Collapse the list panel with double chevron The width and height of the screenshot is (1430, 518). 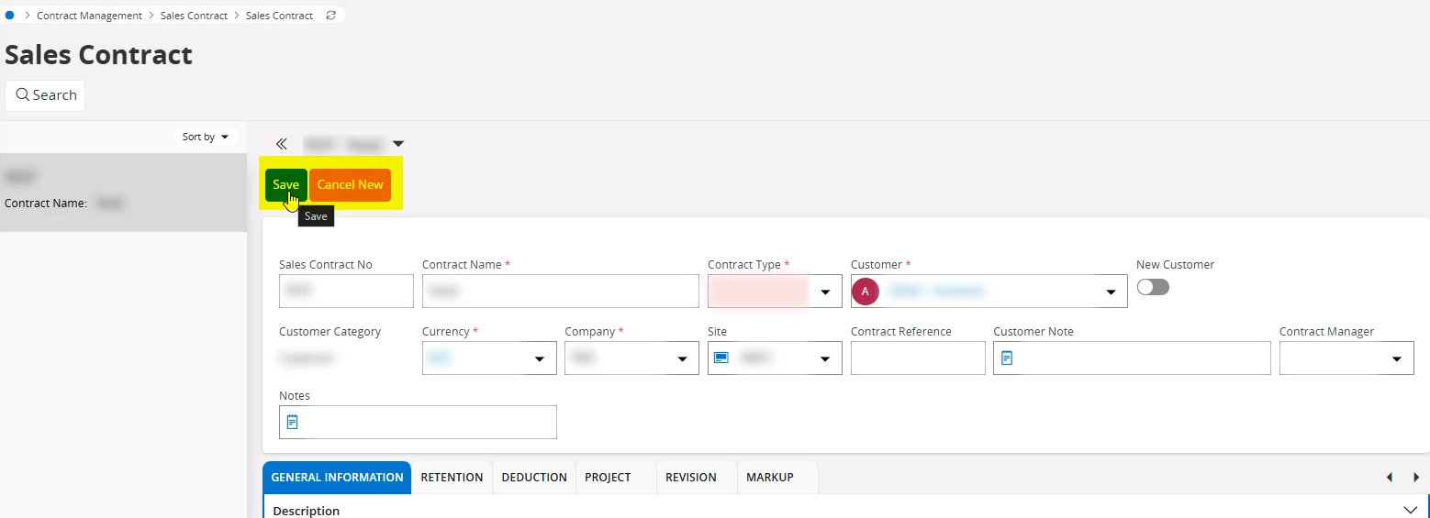282,144
